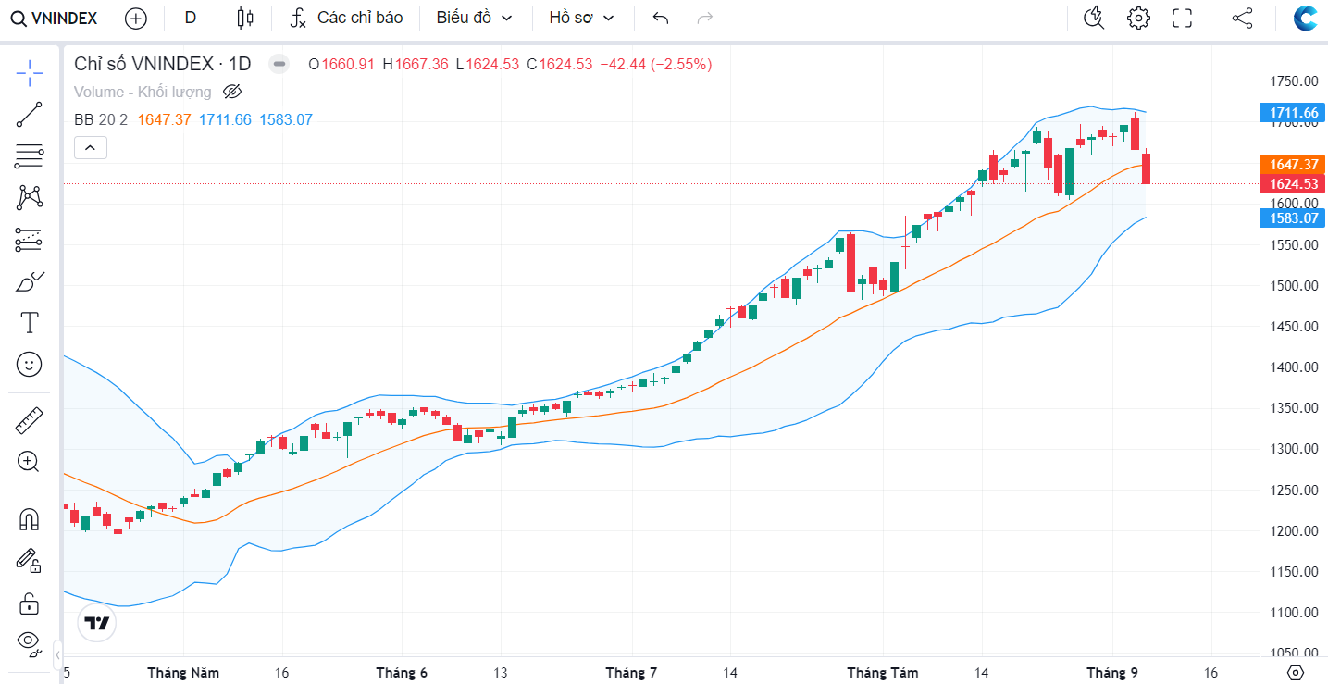Open the emoji icons tool
The height and width of the screenshot is (684, 1328).
30,365
